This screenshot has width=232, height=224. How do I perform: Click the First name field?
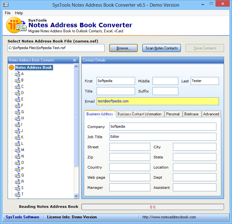(x=116, y=81)
